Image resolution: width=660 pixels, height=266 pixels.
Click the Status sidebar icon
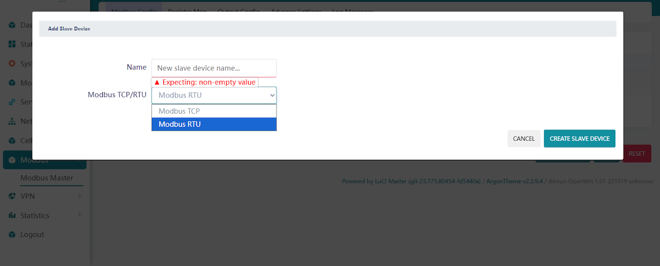pyautogui.click(x=12, y=44)
